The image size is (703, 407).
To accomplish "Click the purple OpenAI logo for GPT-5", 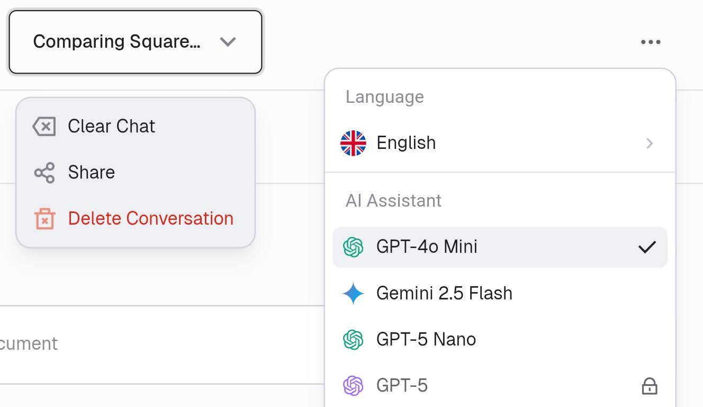I will pos(353,385).
